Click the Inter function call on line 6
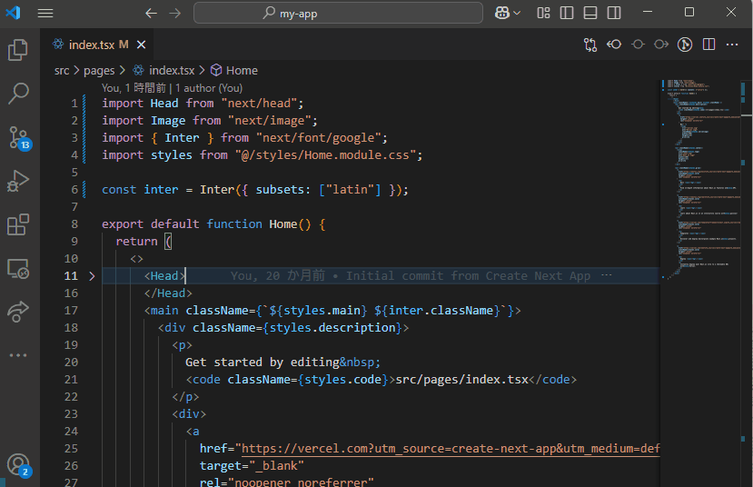 [217, 190]
